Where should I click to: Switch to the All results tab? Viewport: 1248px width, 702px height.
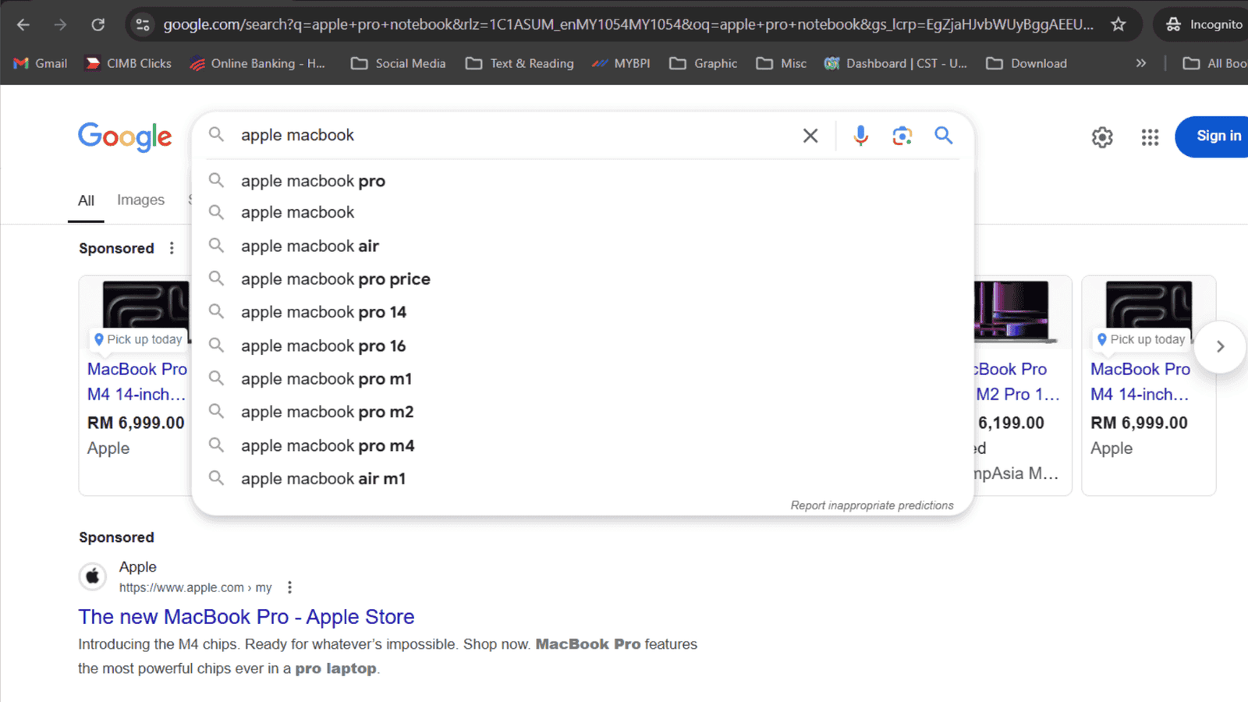[86, 200]
